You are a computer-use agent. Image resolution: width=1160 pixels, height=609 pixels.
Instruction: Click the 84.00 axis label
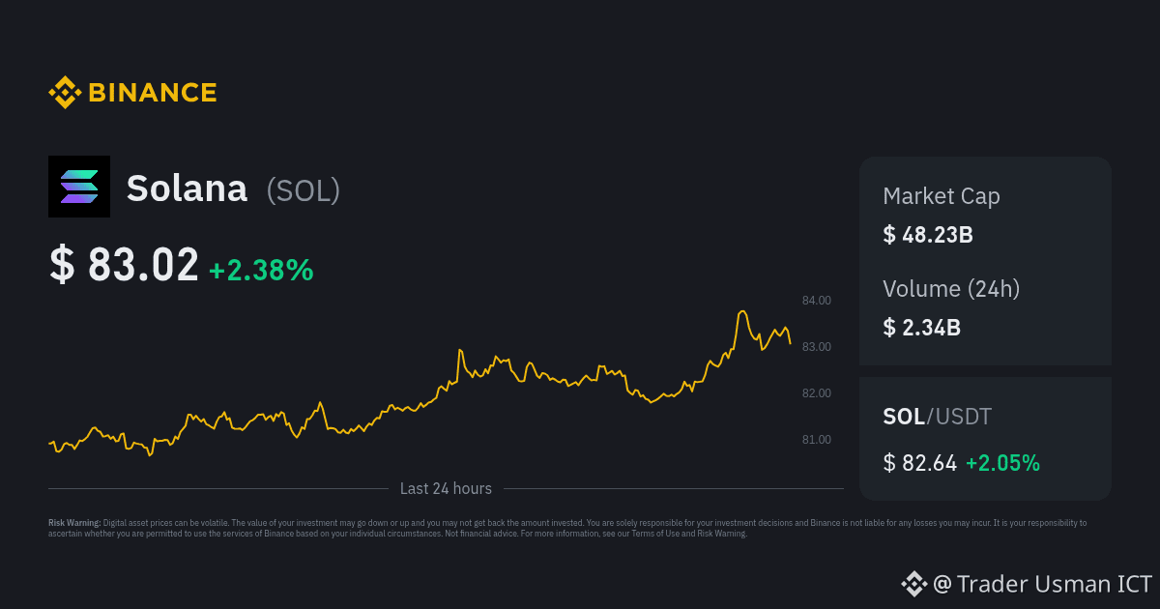tap(817, 301)
